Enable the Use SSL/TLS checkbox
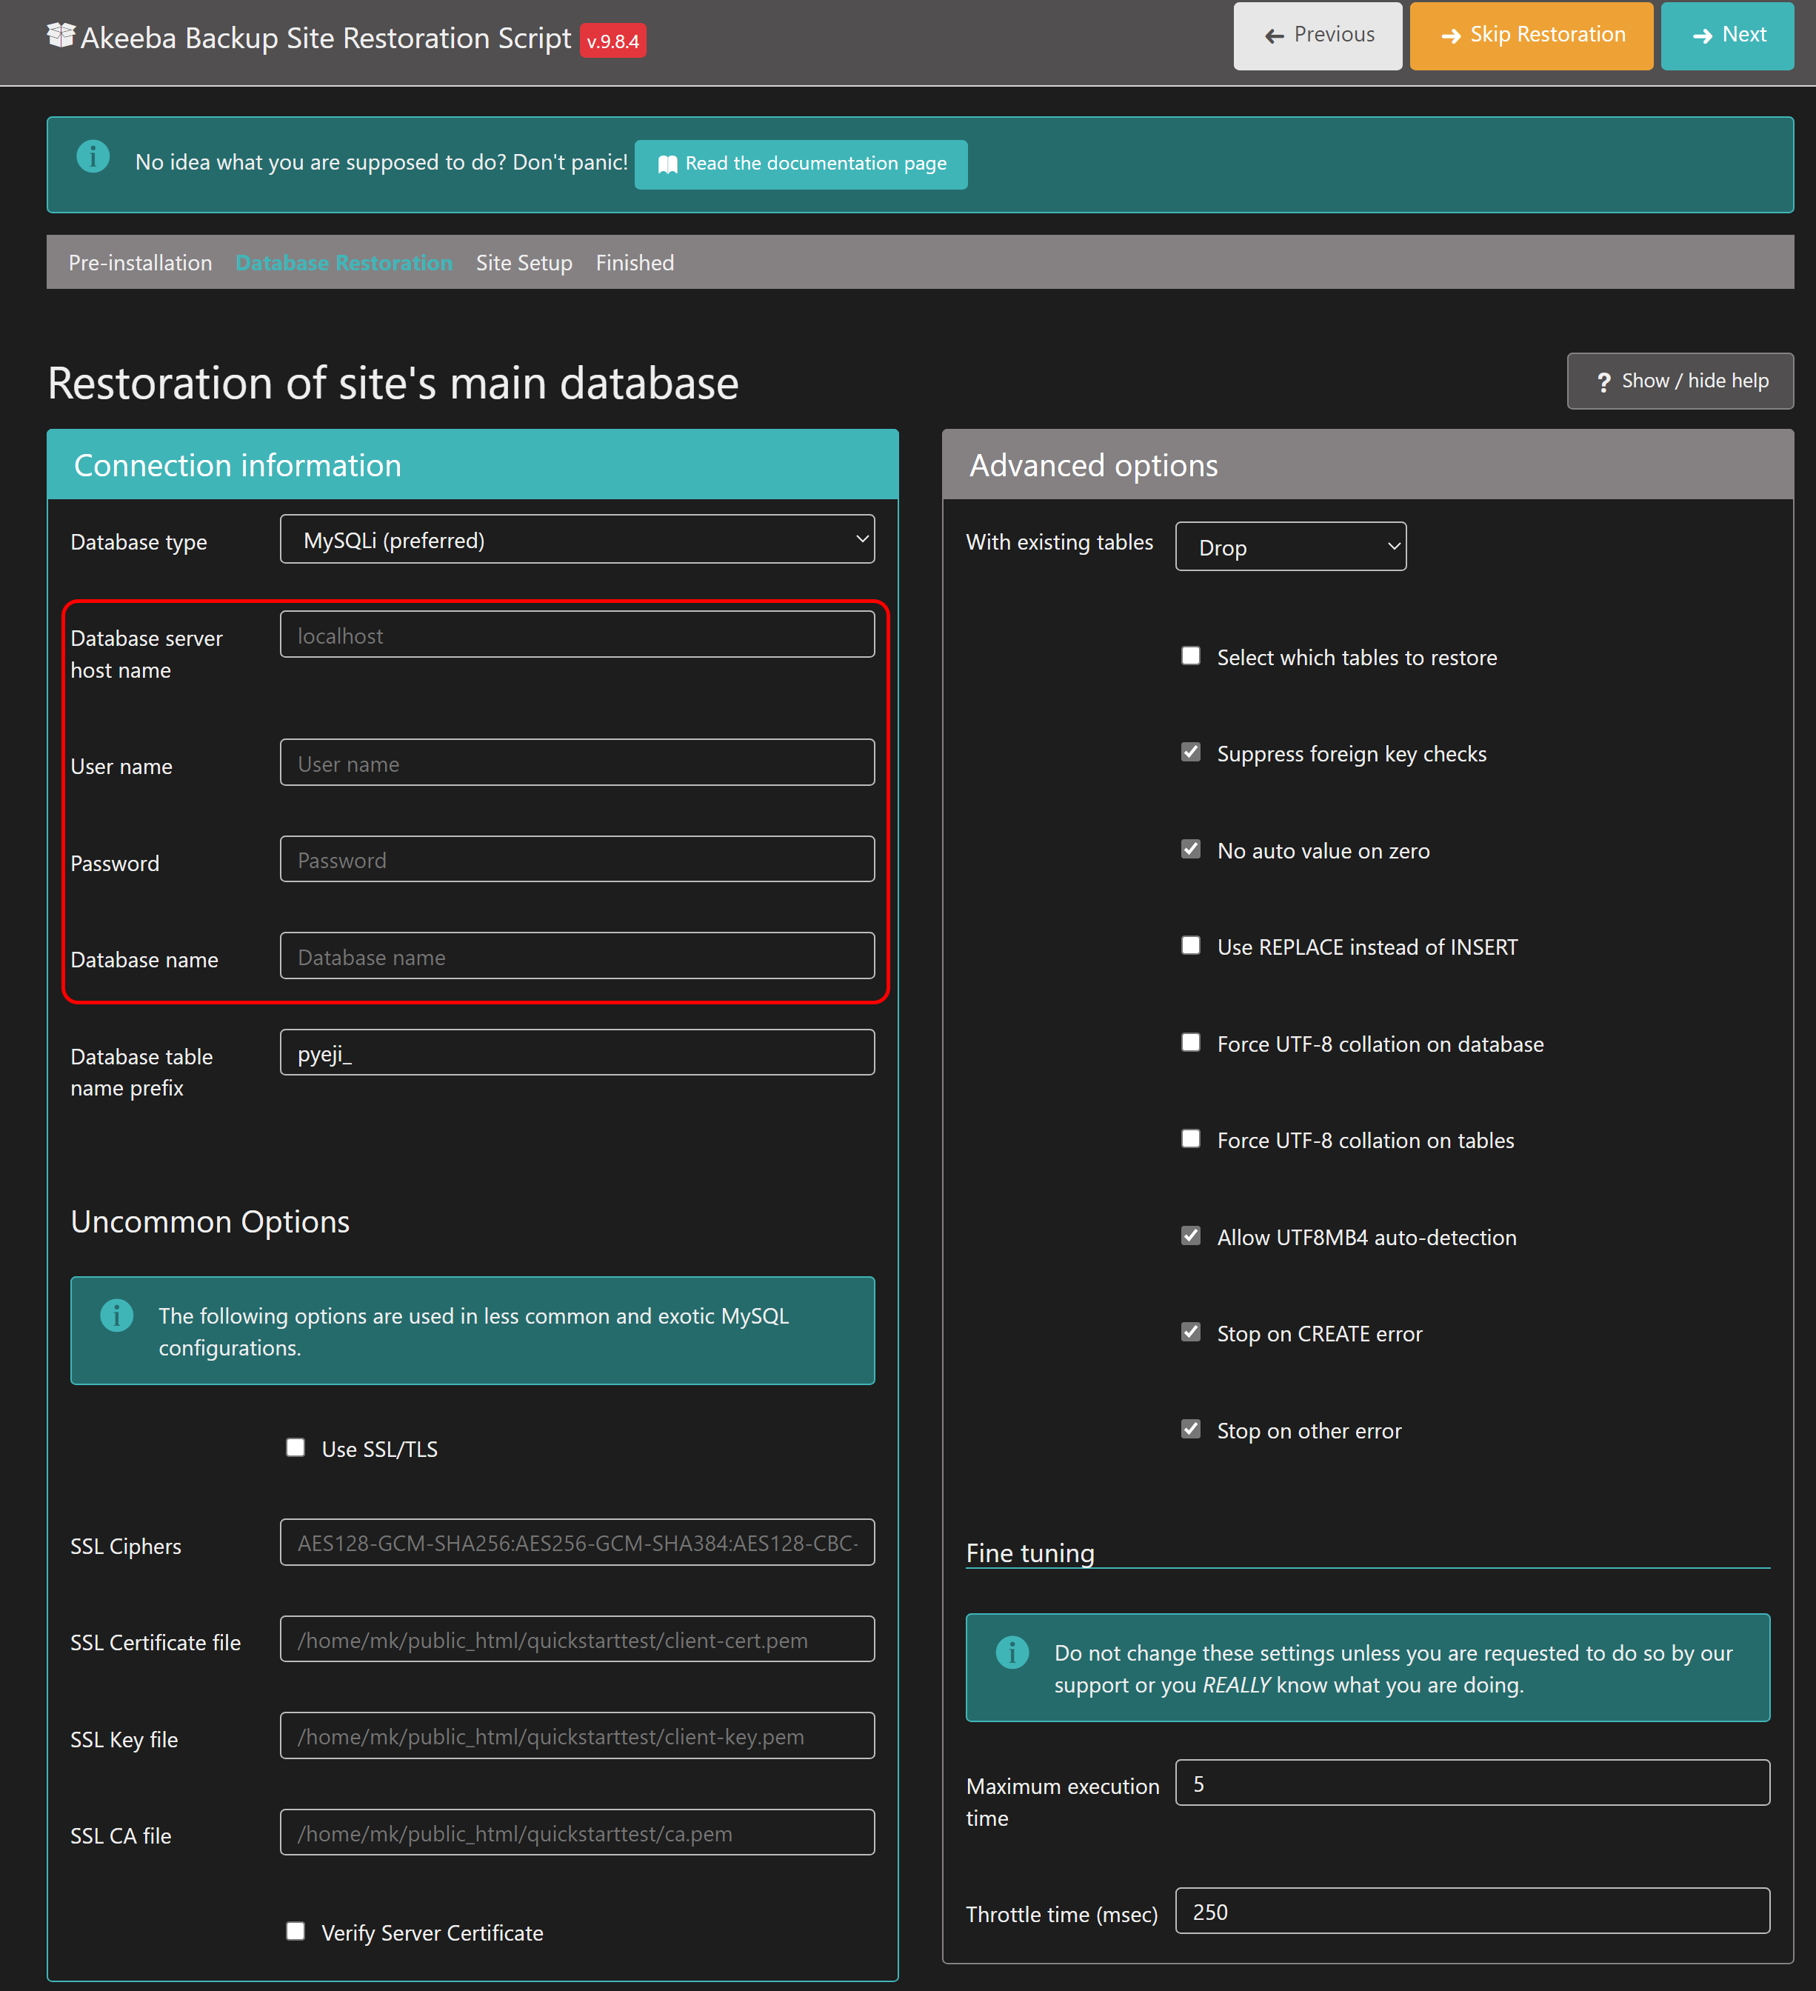 [296, 1447]
